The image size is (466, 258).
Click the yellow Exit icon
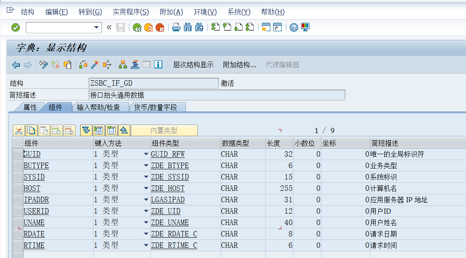[148, 27]
